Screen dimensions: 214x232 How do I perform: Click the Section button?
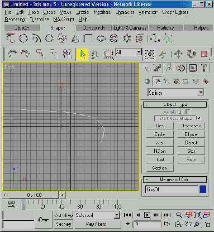pos(160,168)
